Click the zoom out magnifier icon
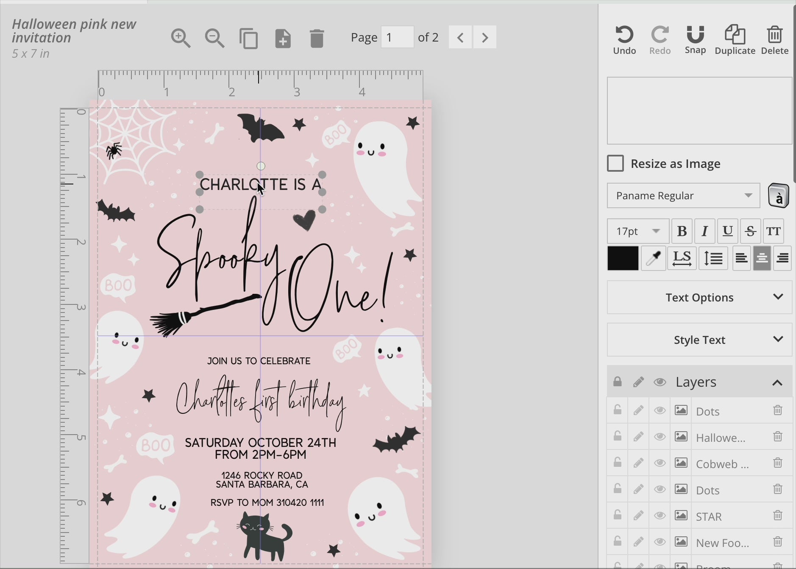 click(215, 38)
